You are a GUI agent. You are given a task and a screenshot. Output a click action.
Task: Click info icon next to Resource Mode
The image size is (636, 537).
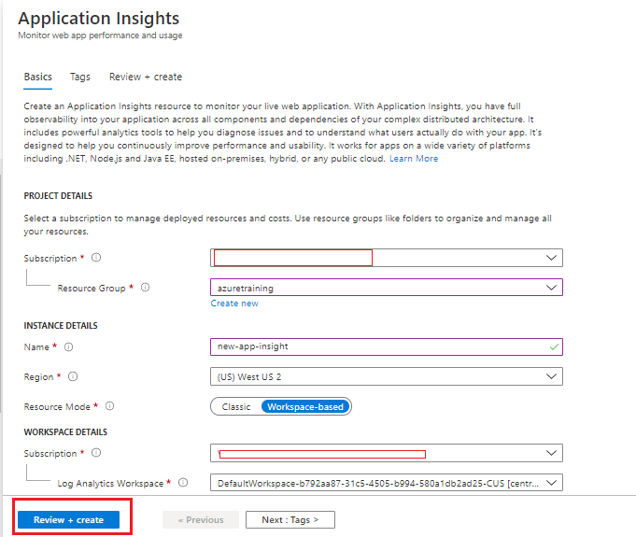coord(110,406)
